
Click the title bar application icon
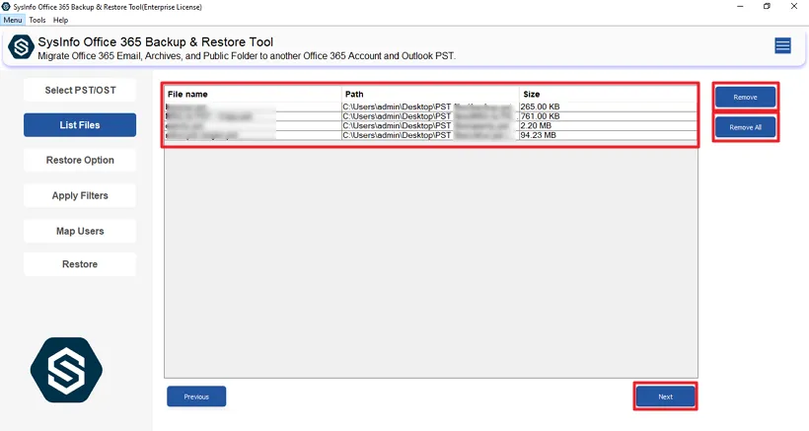pos(6,7)
